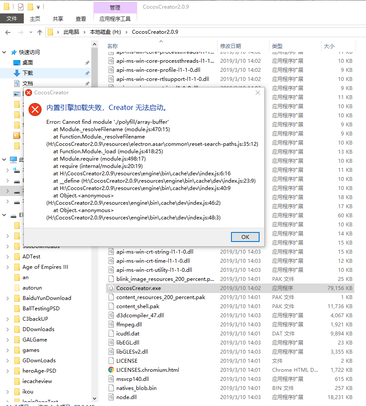Select the heroAge-PSD folder
Viewport: 366px width, 406px height.
tap(39, 371)
